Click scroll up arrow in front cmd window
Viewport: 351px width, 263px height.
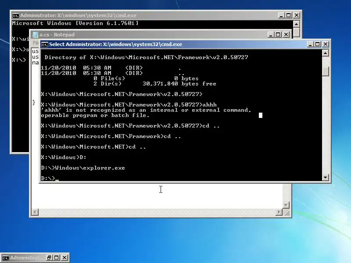point(325,53)
